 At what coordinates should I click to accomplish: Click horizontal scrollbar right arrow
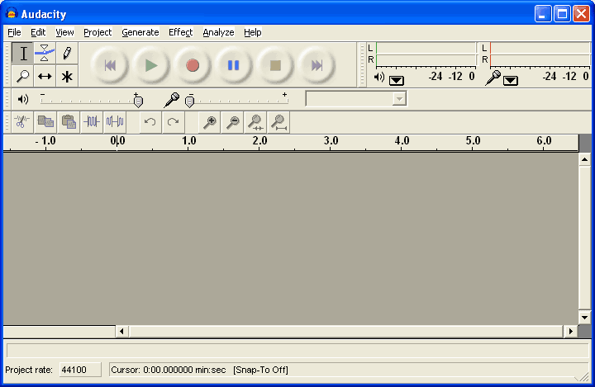coord(570,331)
